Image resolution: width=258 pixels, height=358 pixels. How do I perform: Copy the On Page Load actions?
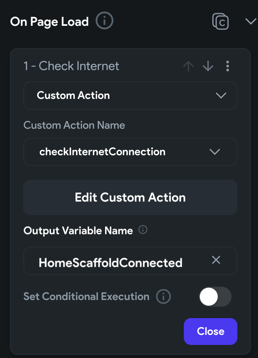click(x=221, y=22)
